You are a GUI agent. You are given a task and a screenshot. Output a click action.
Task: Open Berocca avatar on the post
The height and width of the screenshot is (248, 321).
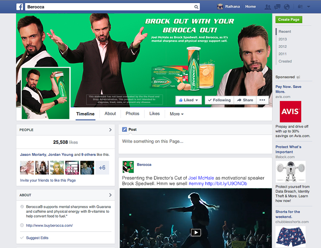[x=128, y=167]
